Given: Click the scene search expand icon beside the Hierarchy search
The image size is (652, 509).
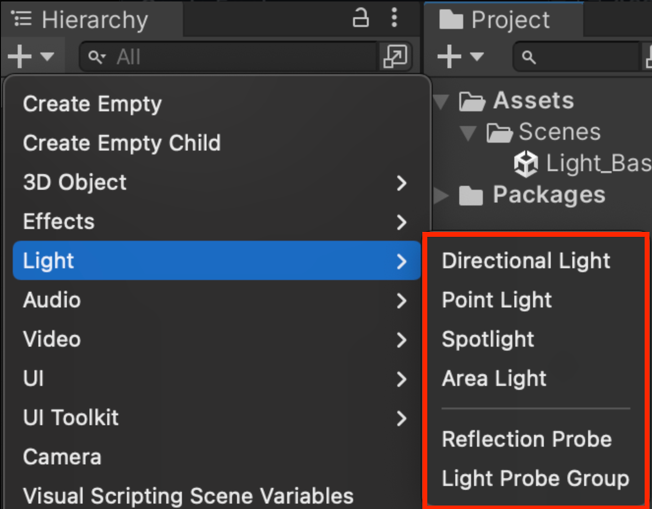Looking at the screenshot, I should pos(395,56).
